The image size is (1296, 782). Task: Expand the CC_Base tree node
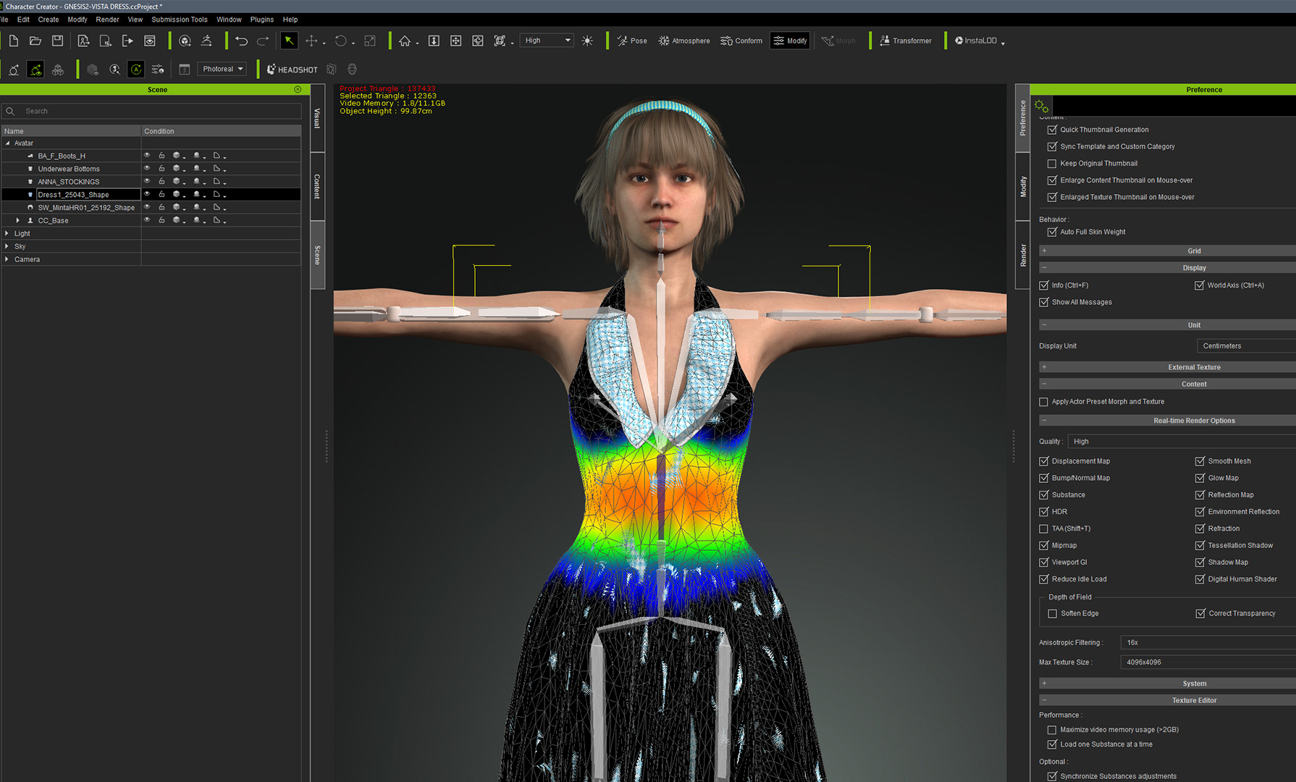click(x=18, y=220)
